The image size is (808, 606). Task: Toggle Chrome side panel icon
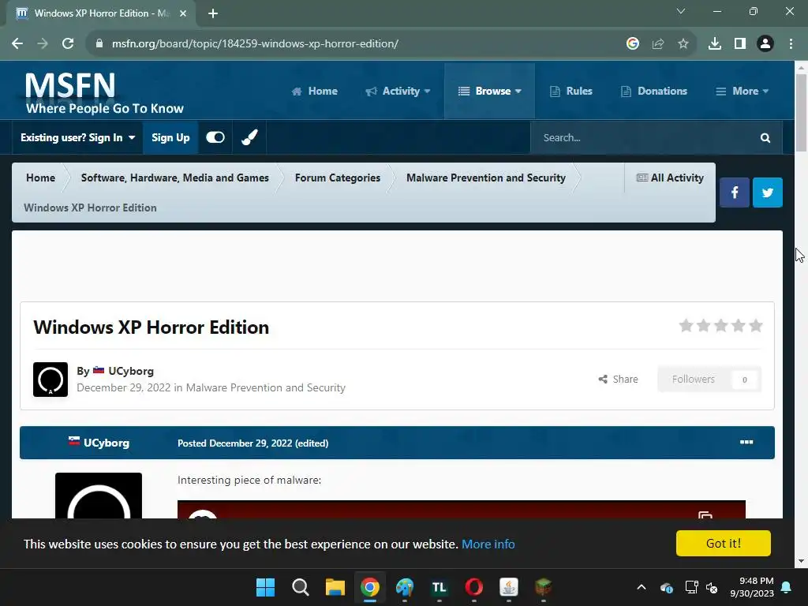coord(739,43)
